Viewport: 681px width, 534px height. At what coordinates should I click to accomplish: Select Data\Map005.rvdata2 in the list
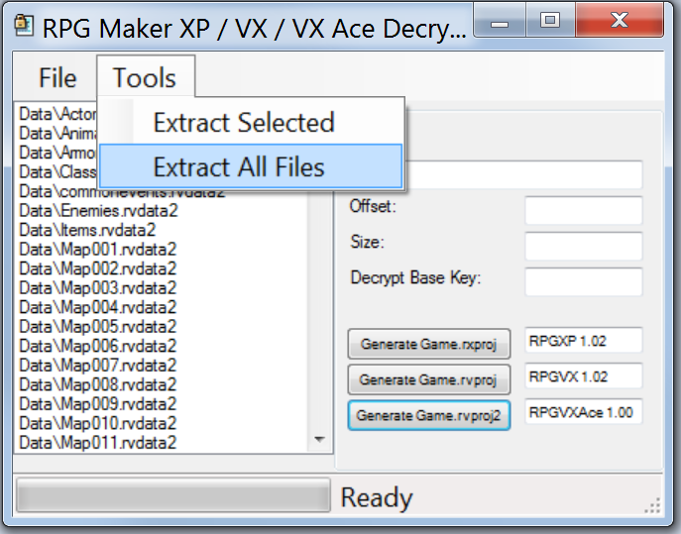click(98, 327)
